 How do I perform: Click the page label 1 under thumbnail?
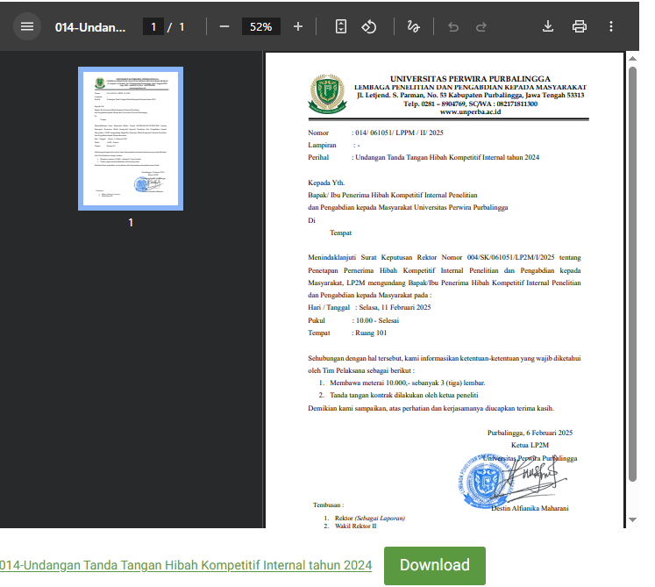(131, 223)
